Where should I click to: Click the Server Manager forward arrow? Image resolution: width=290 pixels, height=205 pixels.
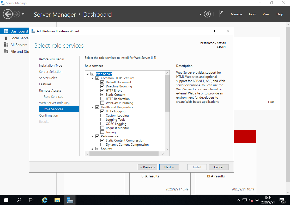[17, 14]
